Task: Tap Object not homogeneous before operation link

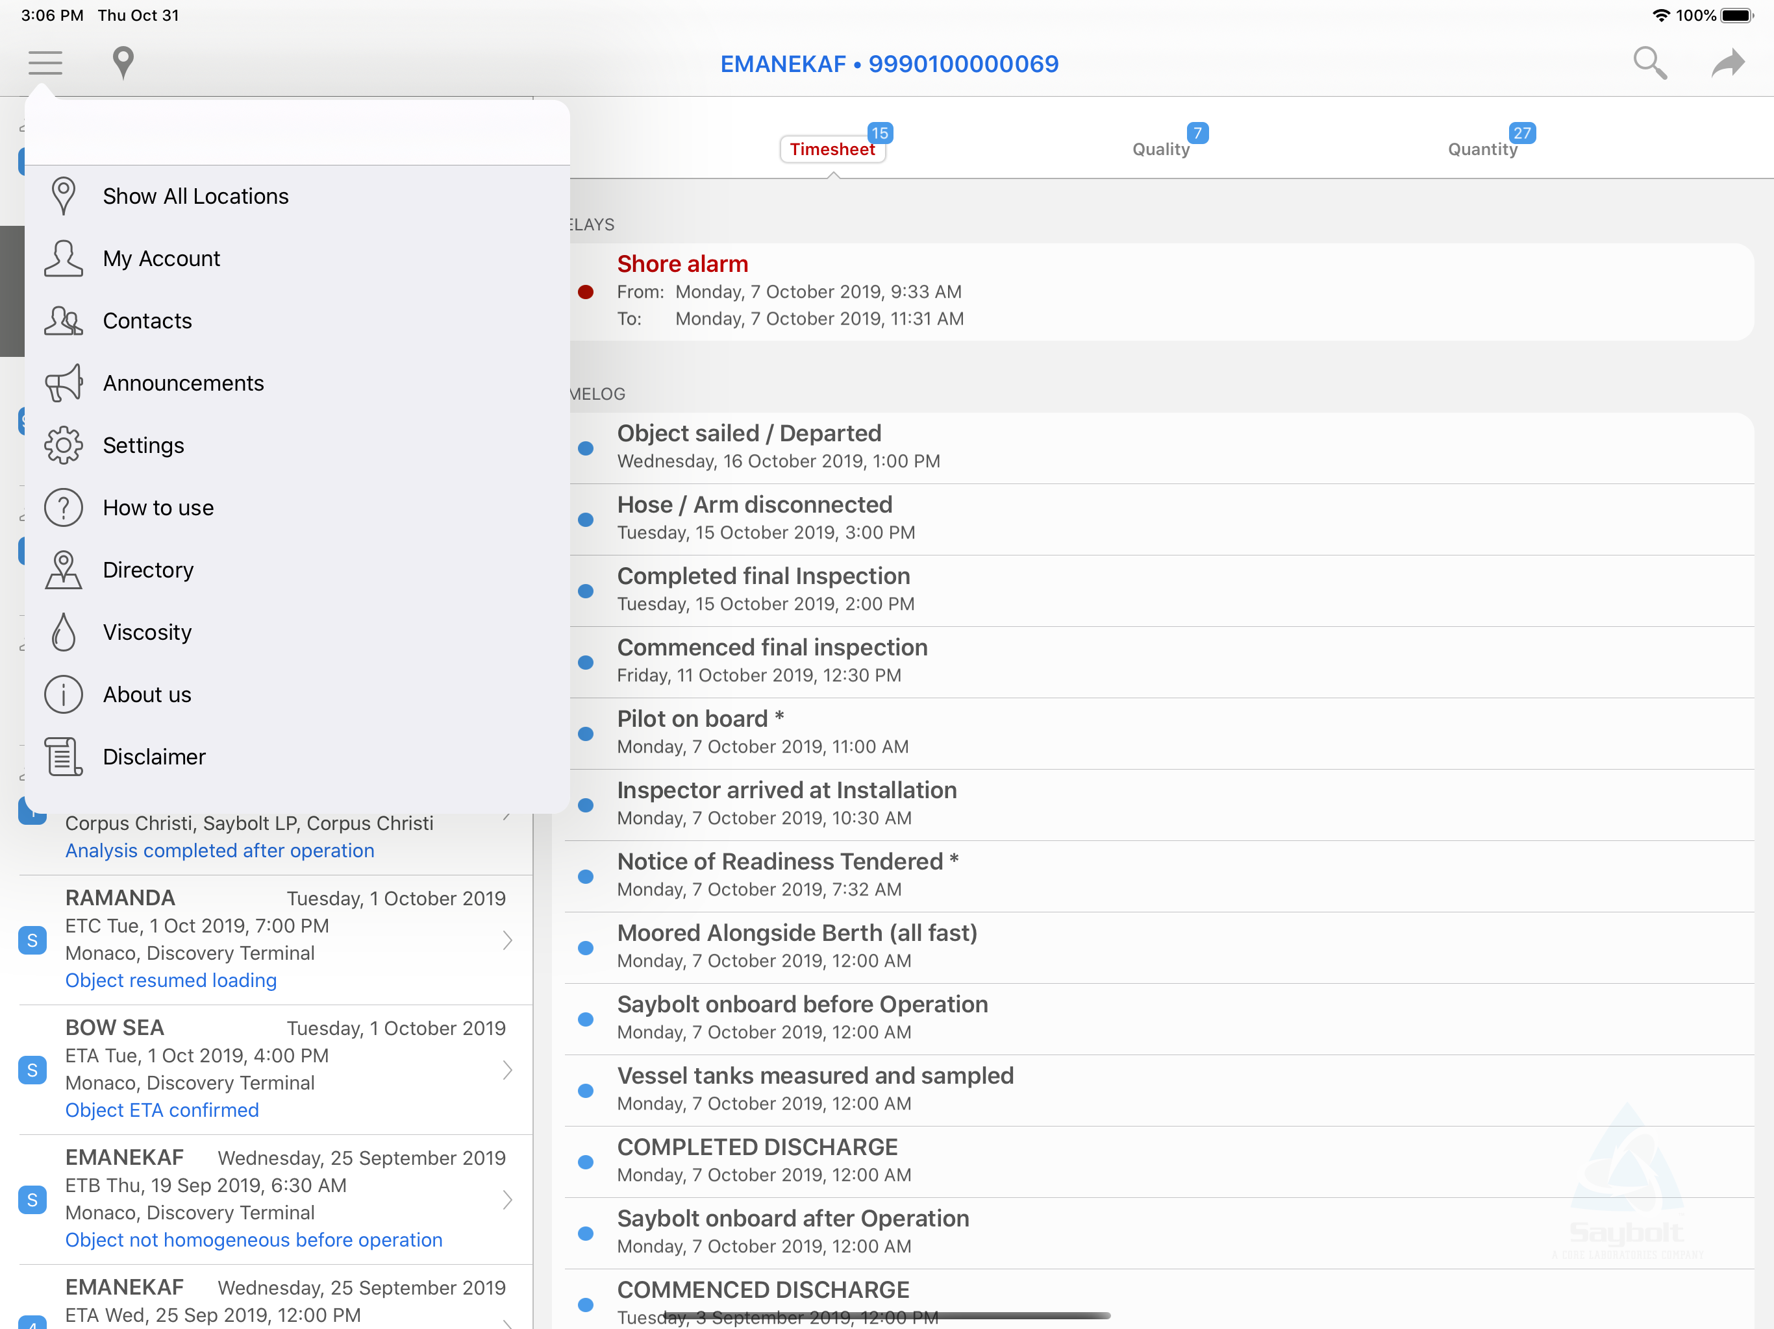Action: click(x=253, y=1240)
